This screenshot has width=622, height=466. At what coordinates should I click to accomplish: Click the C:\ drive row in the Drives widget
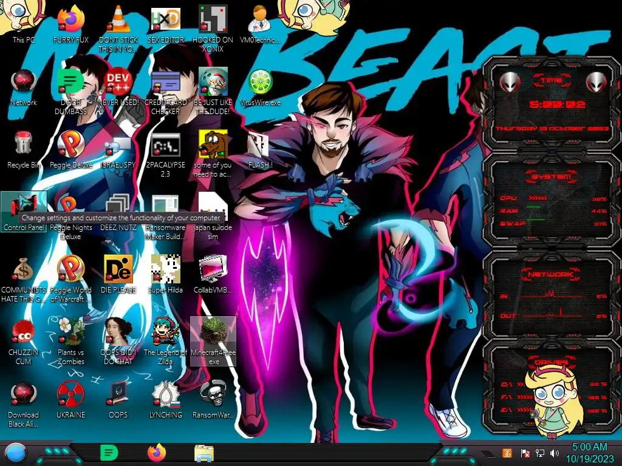(x=553, y=384)
